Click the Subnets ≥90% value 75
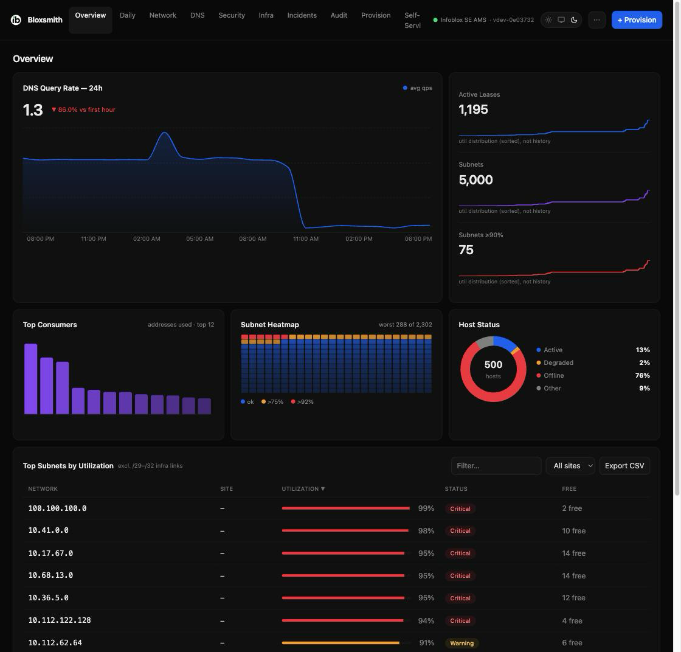The image size is (681, 652). click(x=466, y=250)
